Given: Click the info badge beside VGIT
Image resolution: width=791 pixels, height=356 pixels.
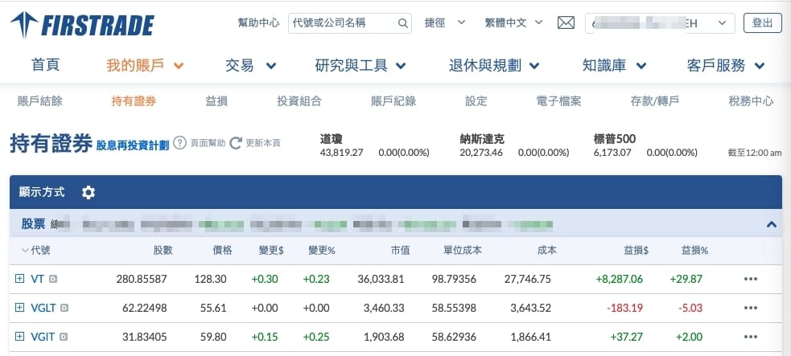Looking at the screenshot, I should pyautogui.click(x=64, y=337).
